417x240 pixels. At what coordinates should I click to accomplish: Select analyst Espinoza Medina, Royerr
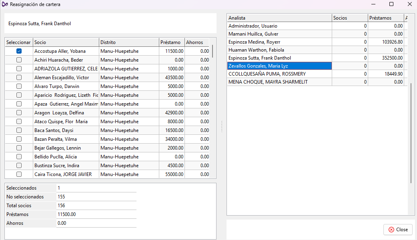pyautogui.click(x=279, y=42)
